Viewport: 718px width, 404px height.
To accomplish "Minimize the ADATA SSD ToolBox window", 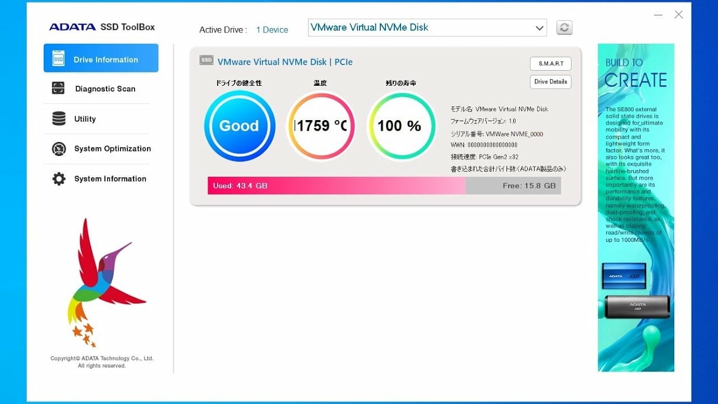I will click(x=658, y=15).
